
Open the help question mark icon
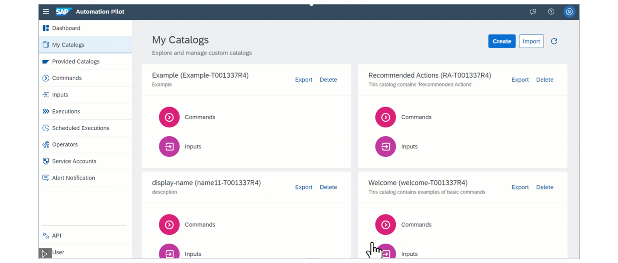click(x=551, y=12)
